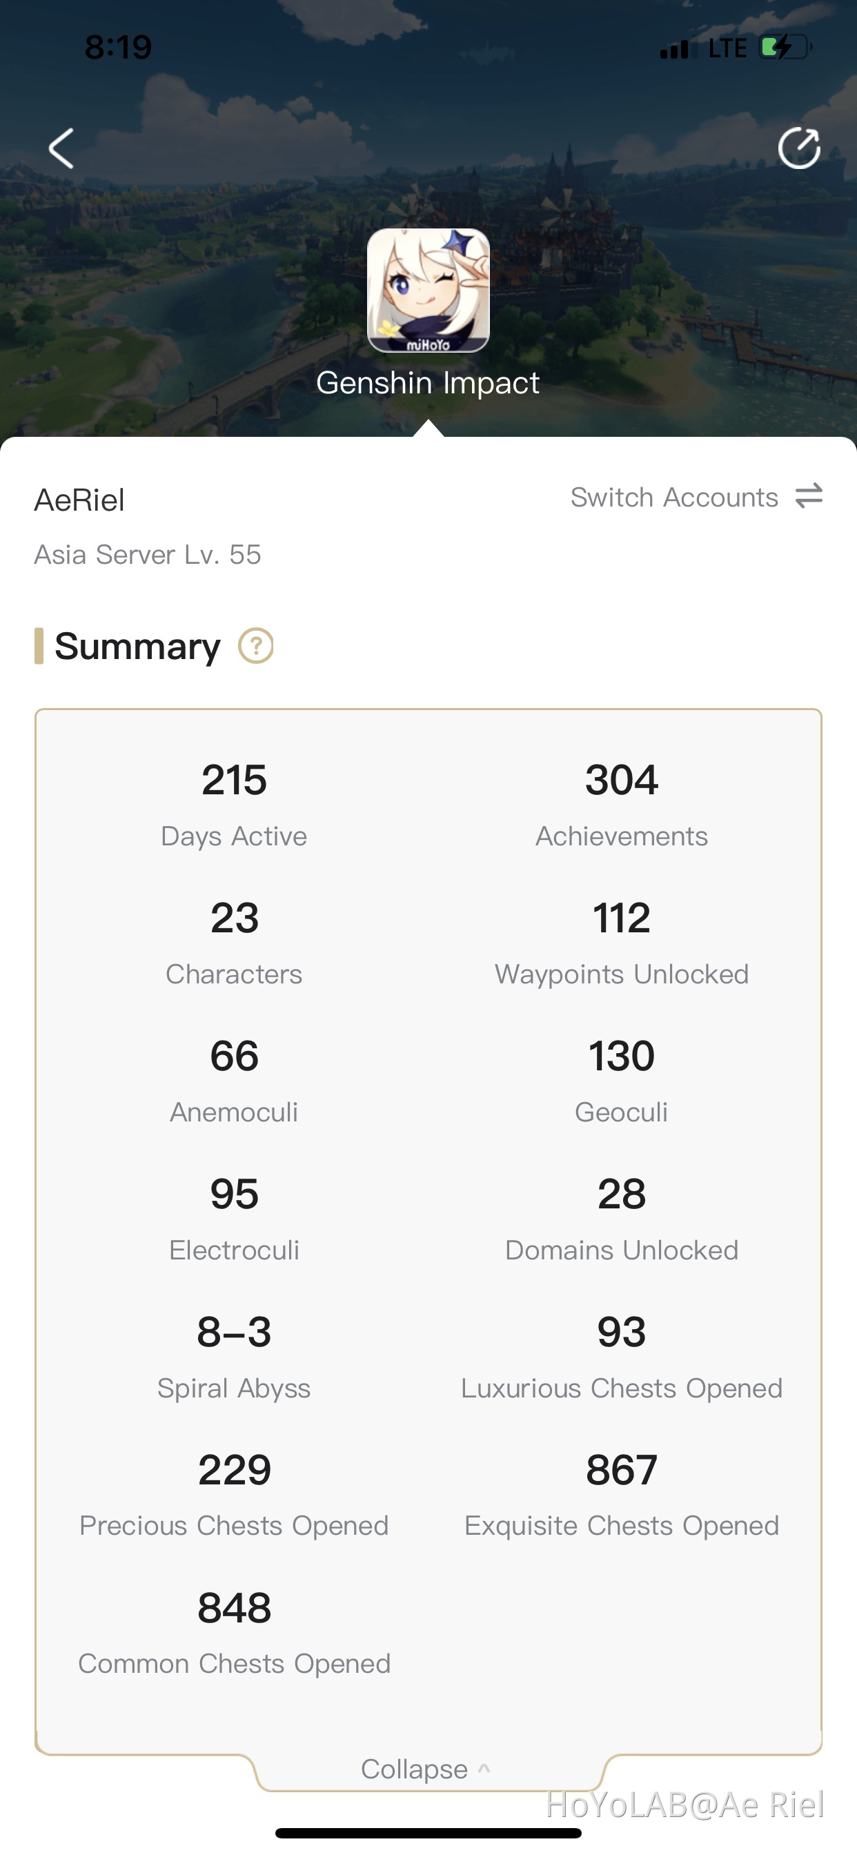
Task: Tap the Switch Accounts text
Action: (x=674, y=498)
